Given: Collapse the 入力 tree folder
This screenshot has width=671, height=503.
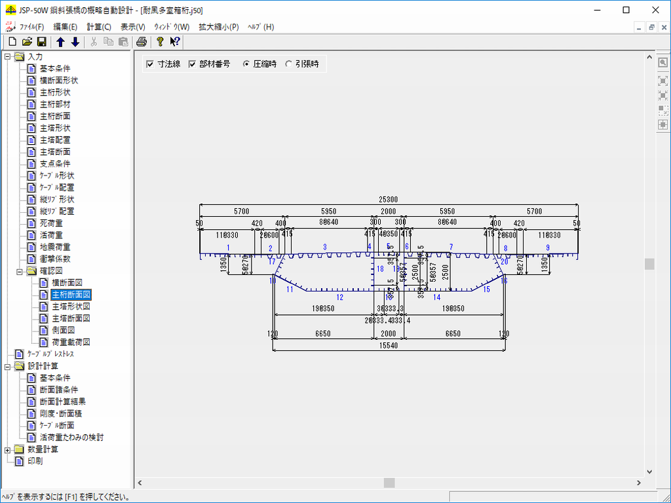Looking at the screenshot, I should pos(8,56).
